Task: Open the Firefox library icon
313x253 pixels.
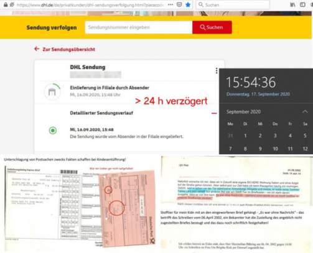Action: [292, 4]
